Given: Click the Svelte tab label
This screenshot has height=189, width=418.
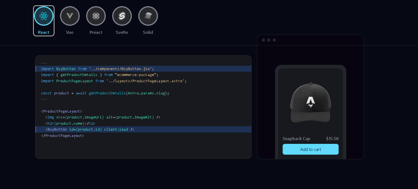Looking at the screenshot, I should tap(122, 33).
